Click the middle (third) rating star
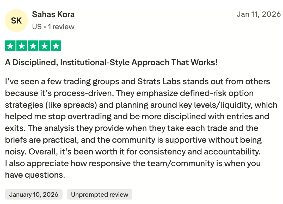The width and height of the screenshot is (283, 204). click(x=33, y=46)
